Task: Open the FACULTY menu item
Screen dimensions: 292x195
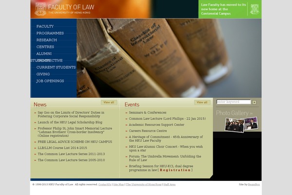Action: tap(45, 26)
